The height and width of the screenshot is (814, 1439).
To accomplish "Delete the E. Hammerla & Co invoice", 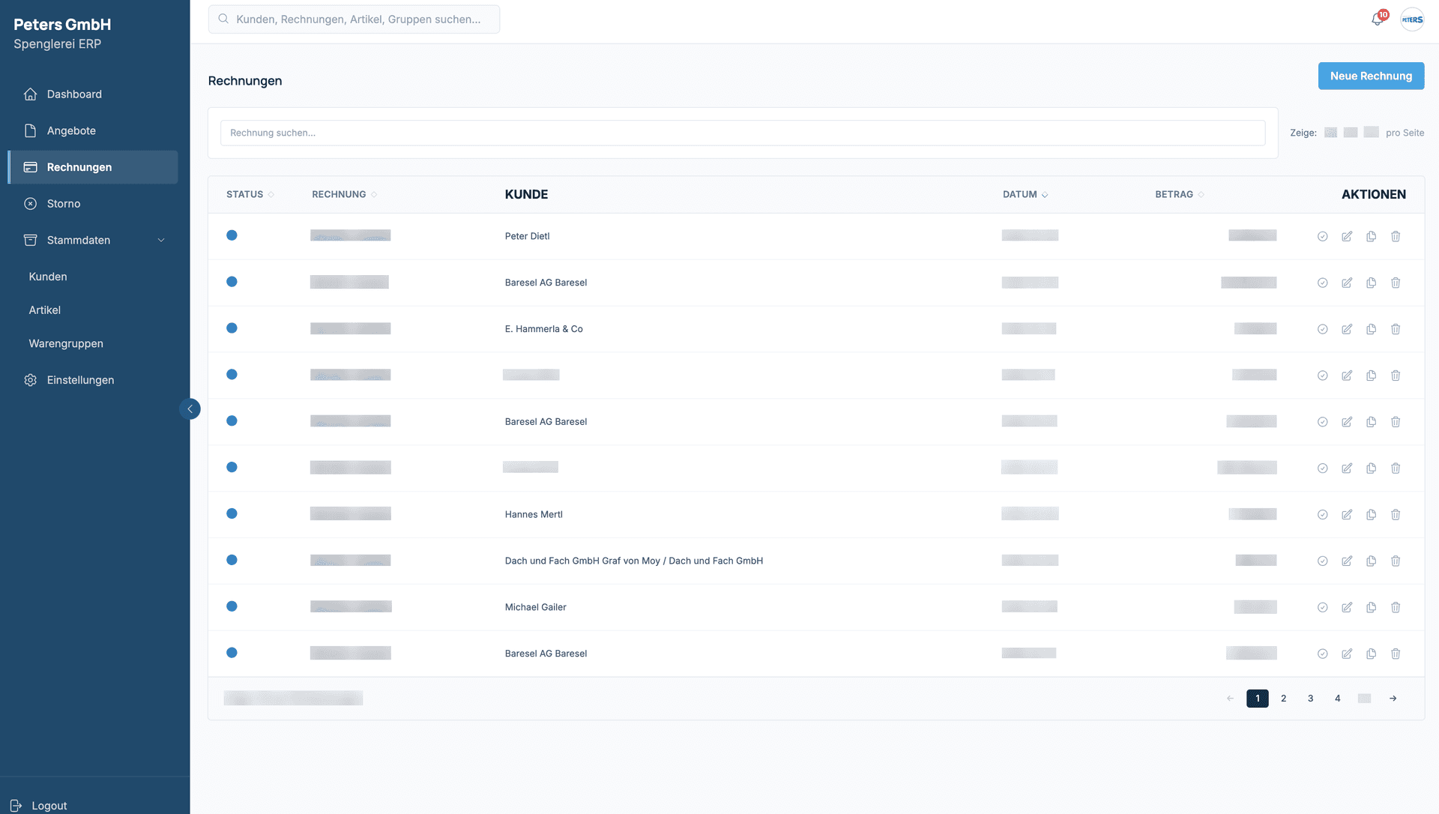I will pos(1396,329).
